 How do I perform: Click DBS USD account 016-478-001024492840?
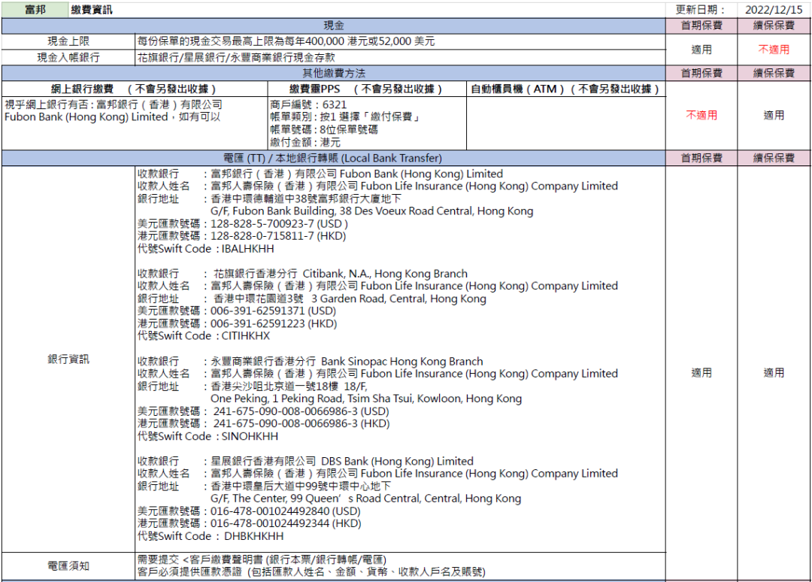pyautogui.click(x=249, y=511)
